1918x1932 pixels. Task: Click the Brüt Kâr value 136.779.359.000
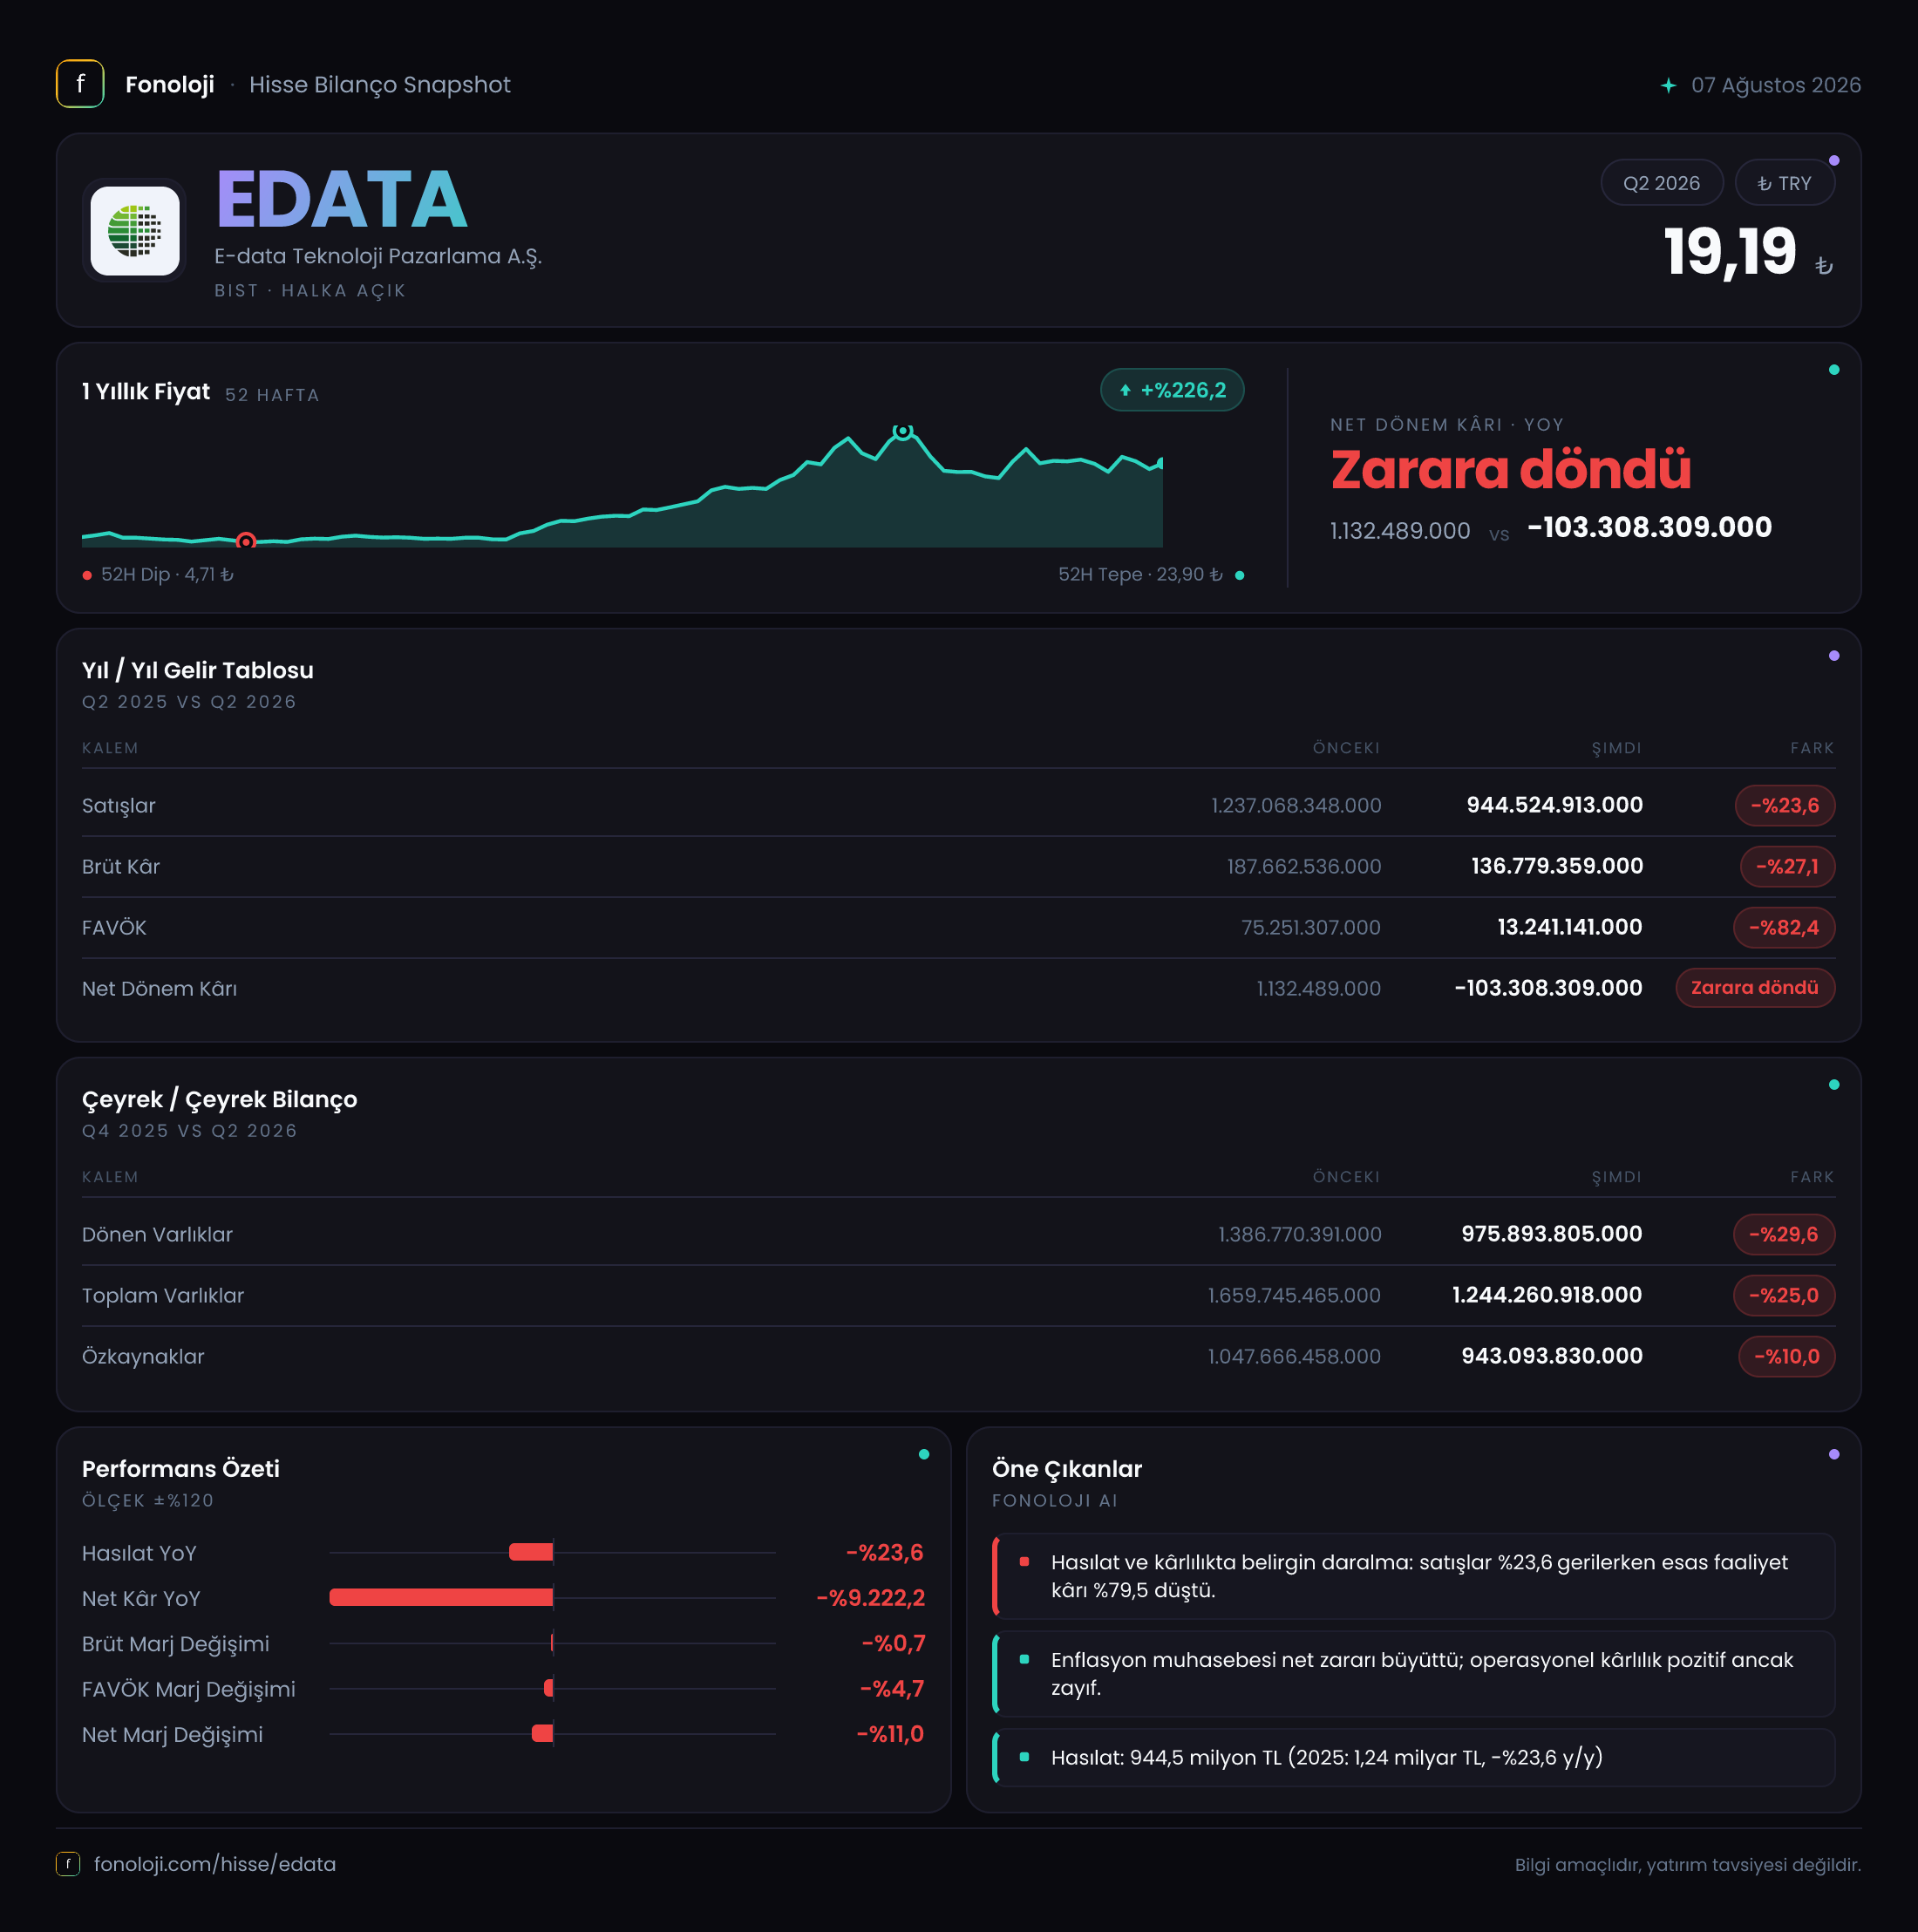point(1556,866)
